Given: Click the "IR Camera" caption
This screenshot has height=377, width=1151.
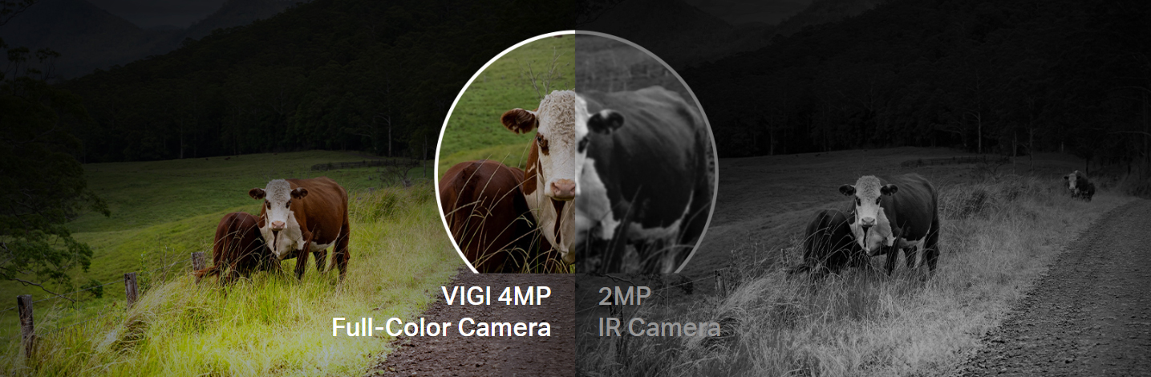Looking at the screenshot, I should (x=659, y=327).
